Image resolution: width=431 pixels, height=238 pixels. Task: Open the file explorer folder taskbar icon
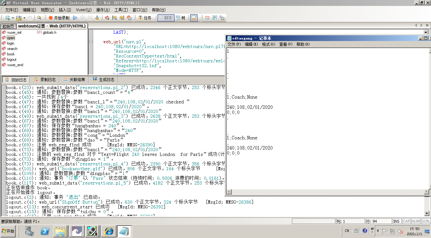[60, 231]
